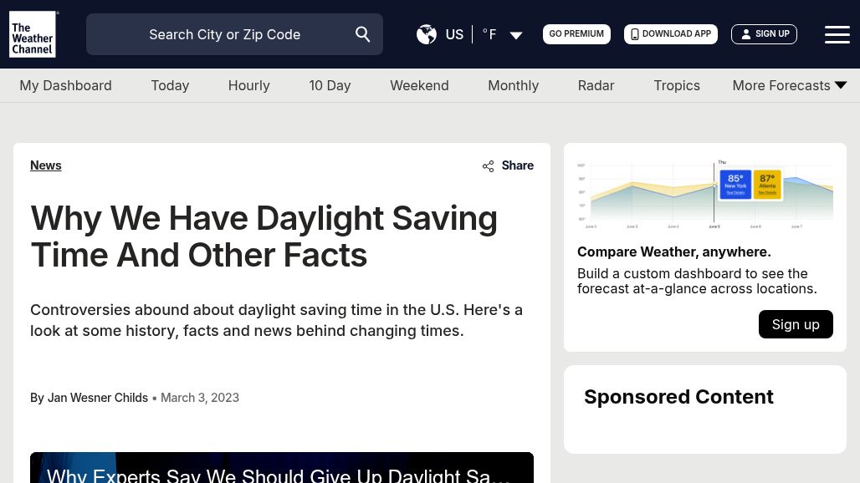This screenshot has height=483, width=860.
Task: Open the Hourly forecast tab
Action: (x=249, y=85)
